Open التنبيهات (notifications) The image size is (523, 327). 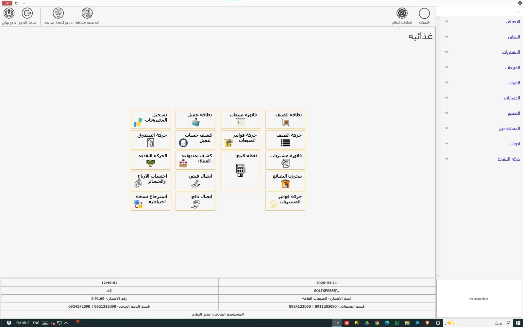tap(425, 16)
